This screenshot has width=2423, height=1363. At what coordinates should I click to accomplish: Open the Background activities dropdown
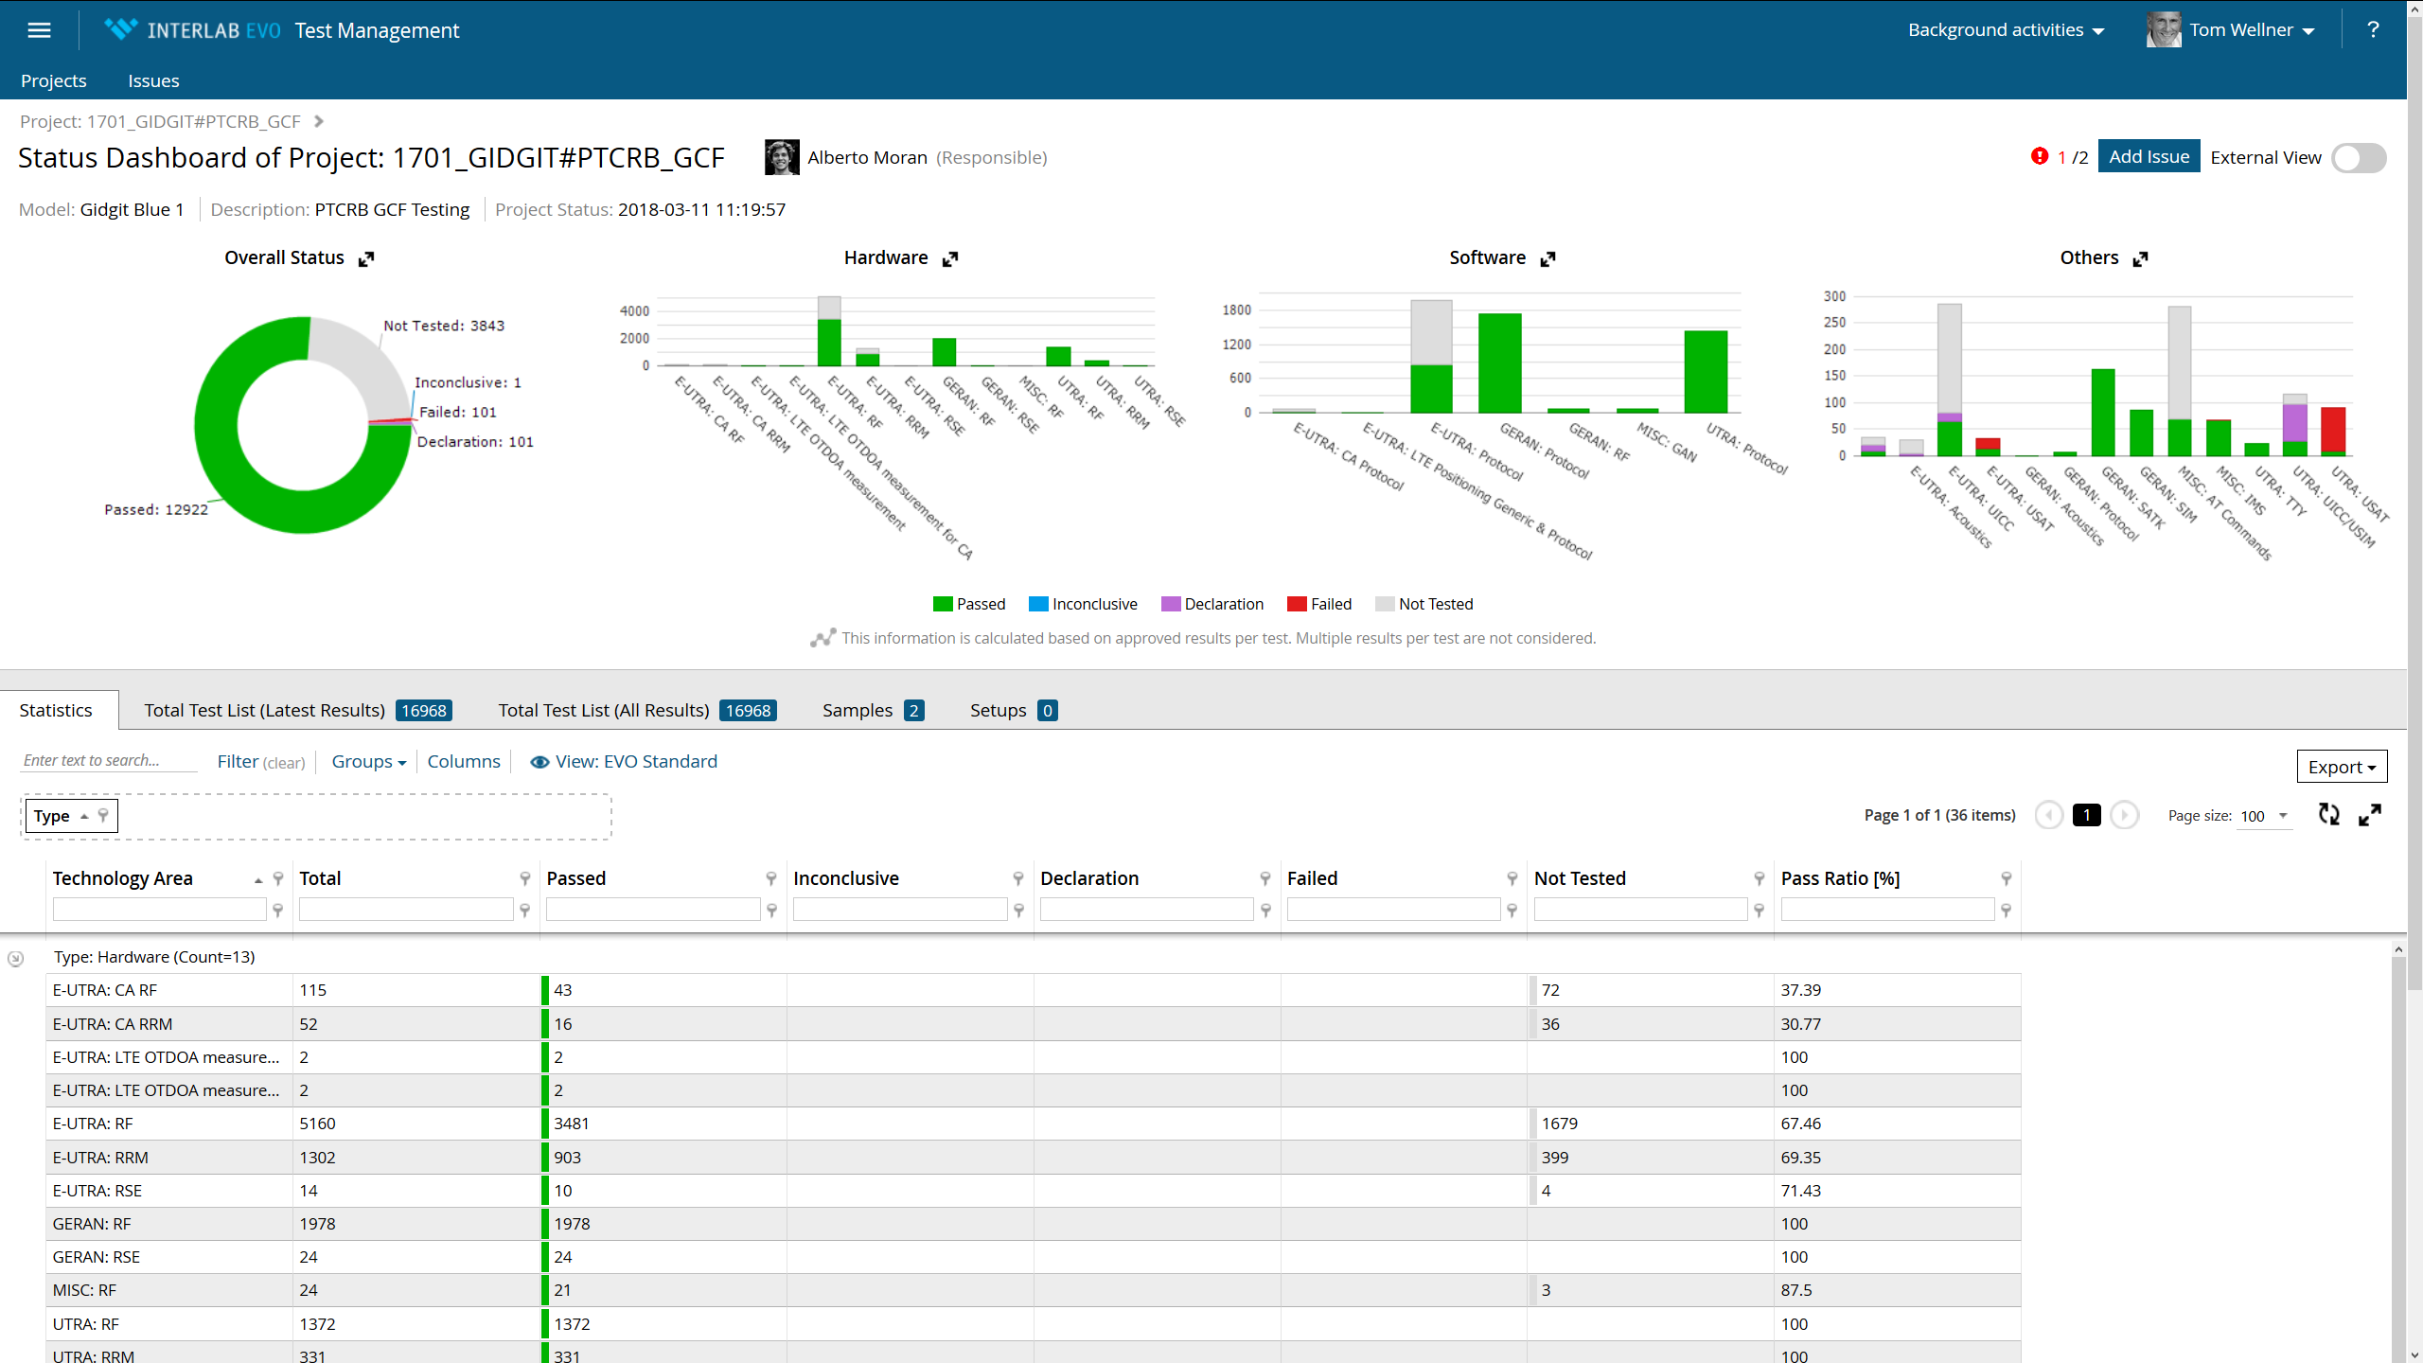click(x=2005, y=30)
